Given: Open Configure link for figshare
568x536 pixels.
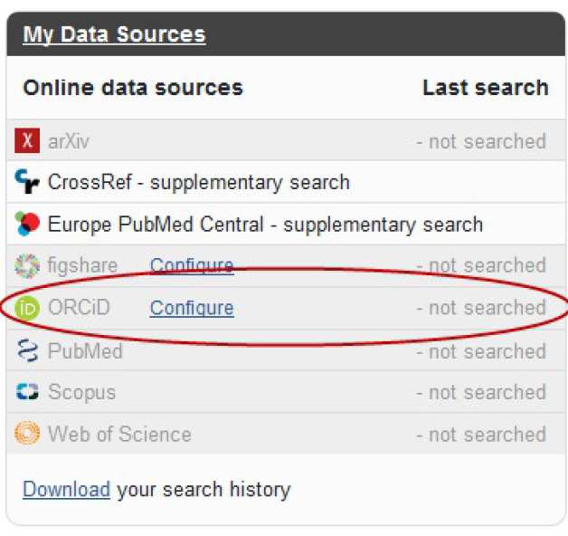Looking at the screenshot, I should (x=192, y=265).
